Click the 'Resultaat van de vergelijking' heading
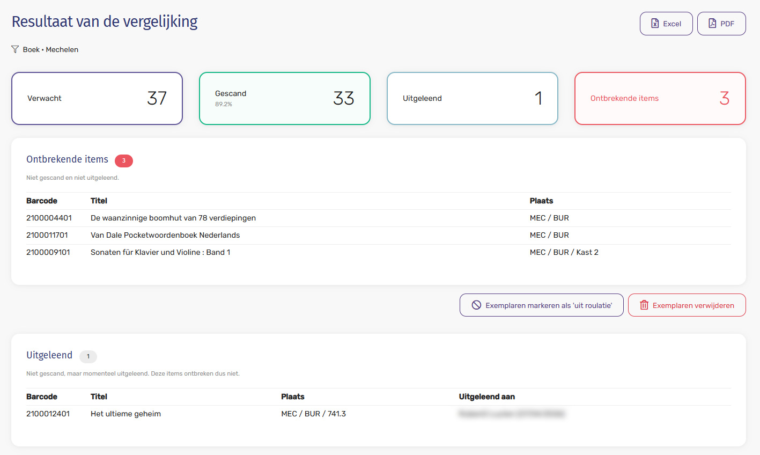 tap(105, 21)
